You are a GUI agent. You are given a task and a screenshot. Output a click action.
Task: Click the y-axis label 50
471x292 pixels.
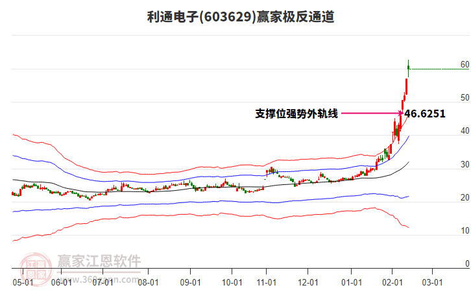(x=465, y=97)
